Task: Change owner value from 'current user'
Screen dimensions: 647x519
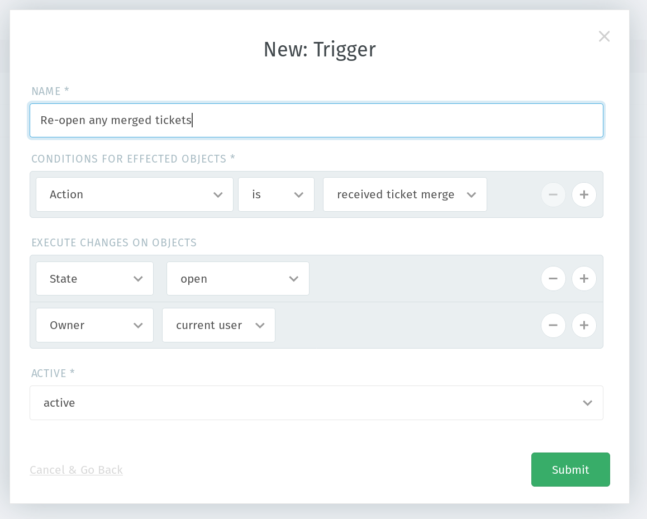Action: click(218, 325)
